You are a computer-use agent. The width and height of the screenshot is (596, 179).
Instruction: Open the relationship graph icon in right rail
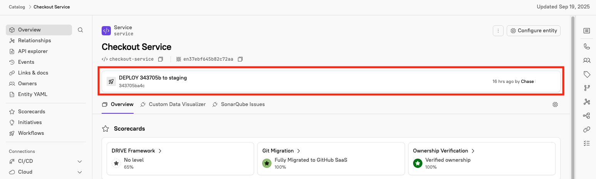587,102
